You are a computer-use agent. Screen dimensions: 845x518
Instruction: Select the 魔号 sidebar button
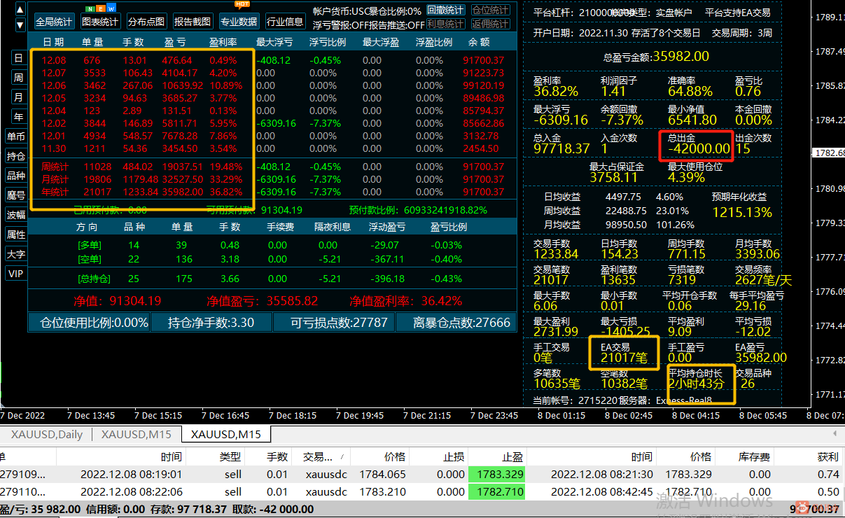pos(16,195)
